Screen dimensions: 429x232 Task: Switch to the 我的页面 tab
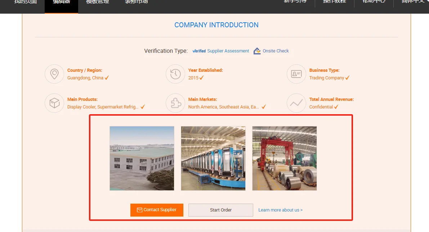25,2
